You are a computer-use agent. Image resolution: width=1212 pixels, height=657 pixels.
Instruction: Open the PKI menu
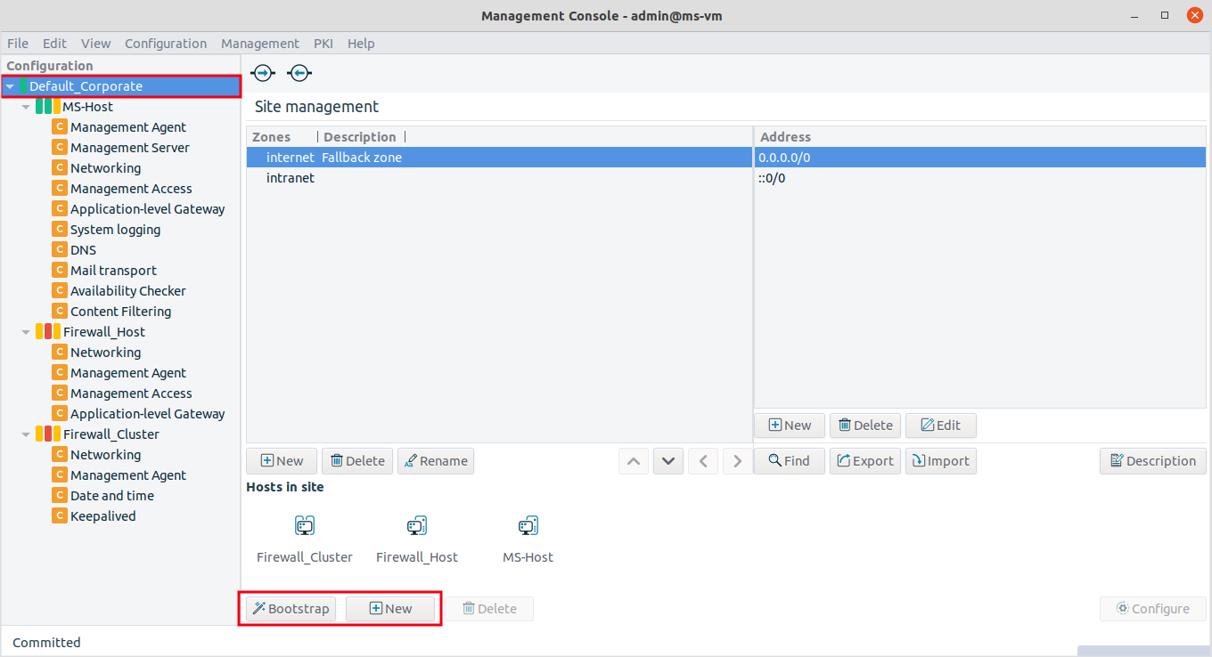[323, 44]
